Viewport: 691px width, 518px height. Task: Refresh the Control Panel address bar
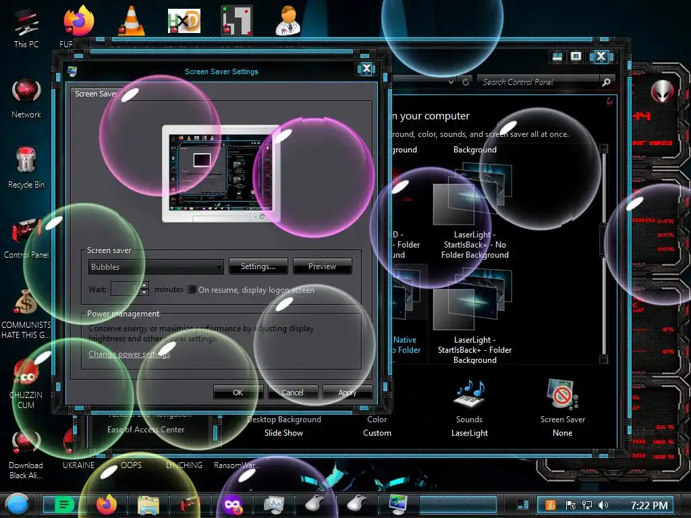coord(466,82)
